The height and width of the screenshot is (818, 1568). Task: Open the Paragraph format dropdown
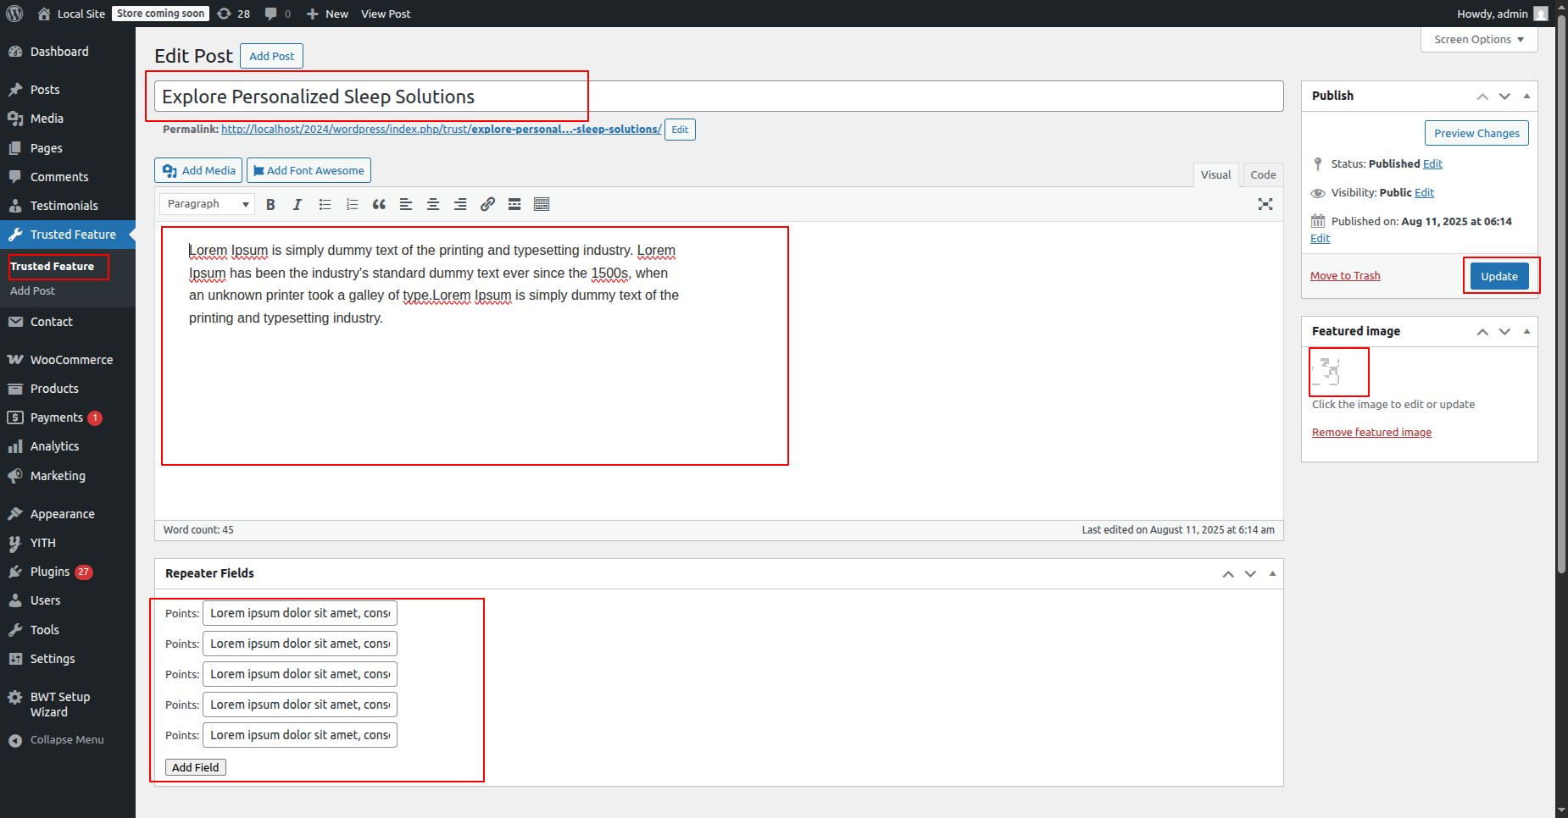click(x=207, y=204)
